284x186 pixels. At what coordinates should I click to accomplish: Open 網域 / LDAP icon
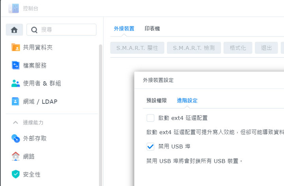tap(15, 101)
